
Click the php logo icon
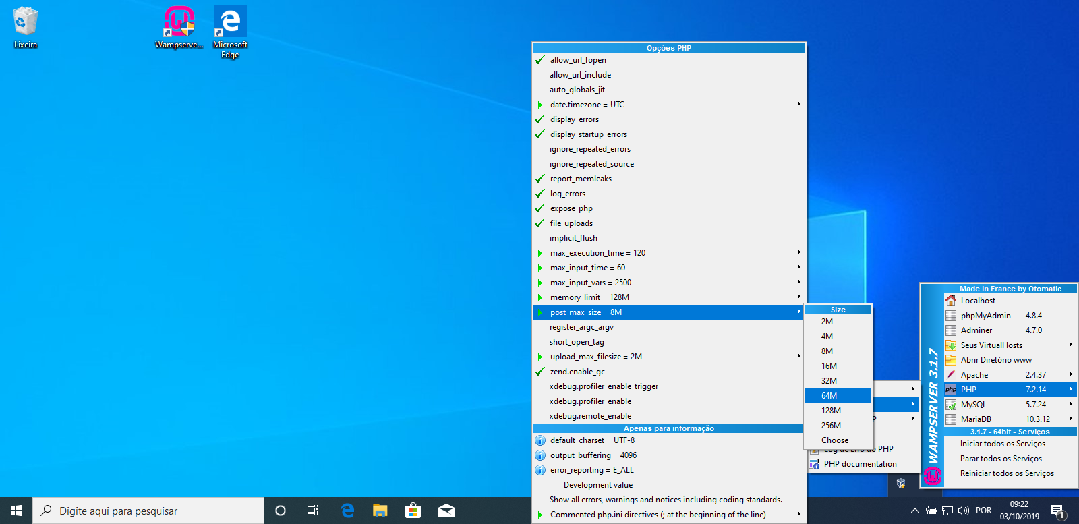click(951, 390)
